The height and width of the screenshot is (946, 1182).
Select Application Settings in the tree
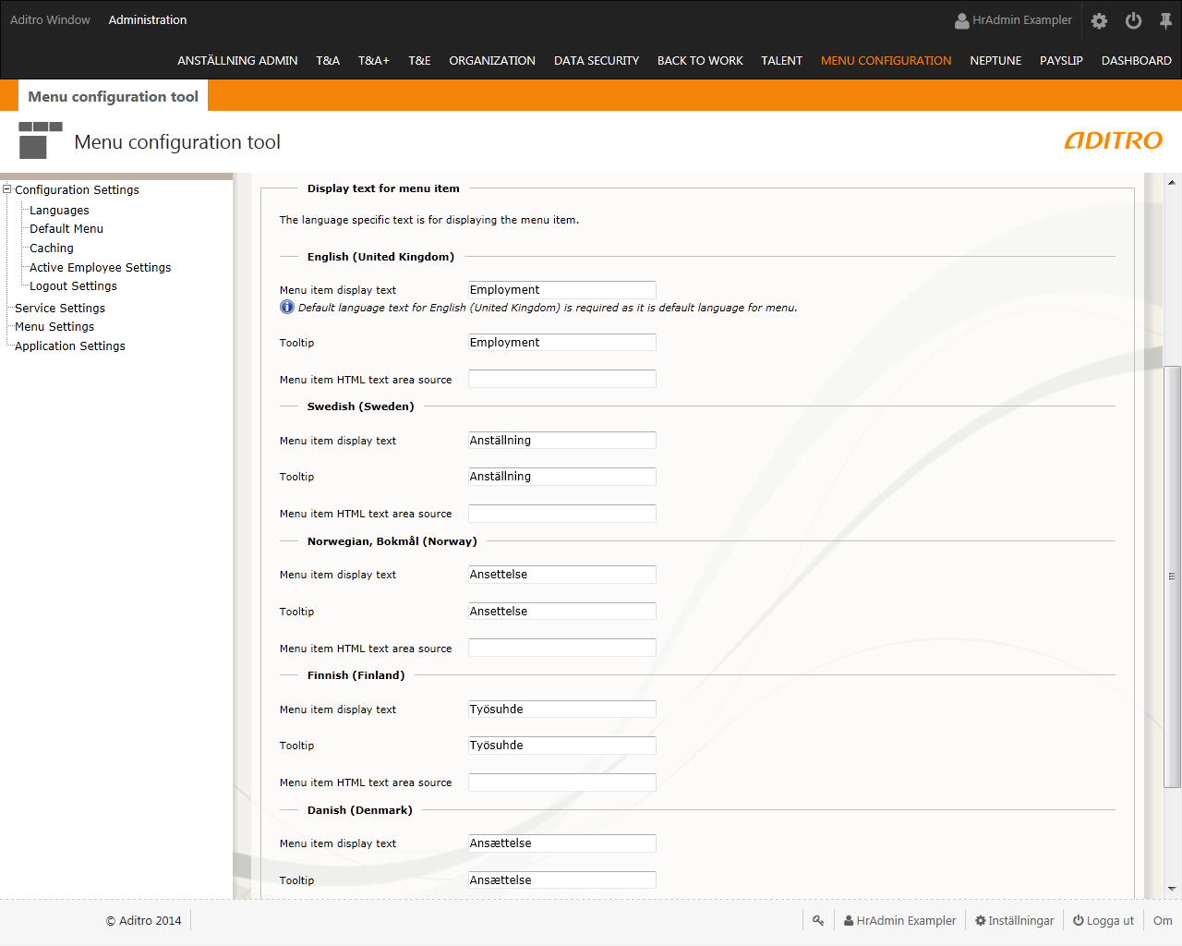pyautogui.click(x=70, y=346)
